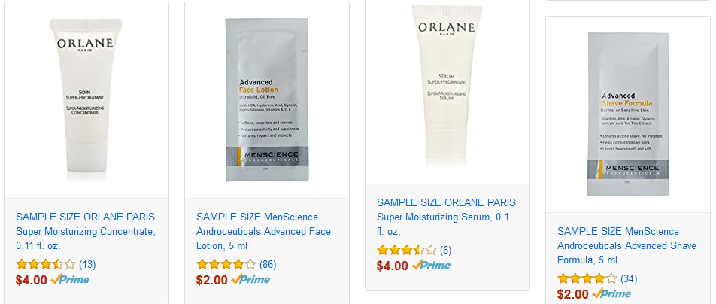The width and height of the screenshot is (716, 304).
Task: View the 13 reviews for Moisturizing Concentrate
Action: coord(87,264)
